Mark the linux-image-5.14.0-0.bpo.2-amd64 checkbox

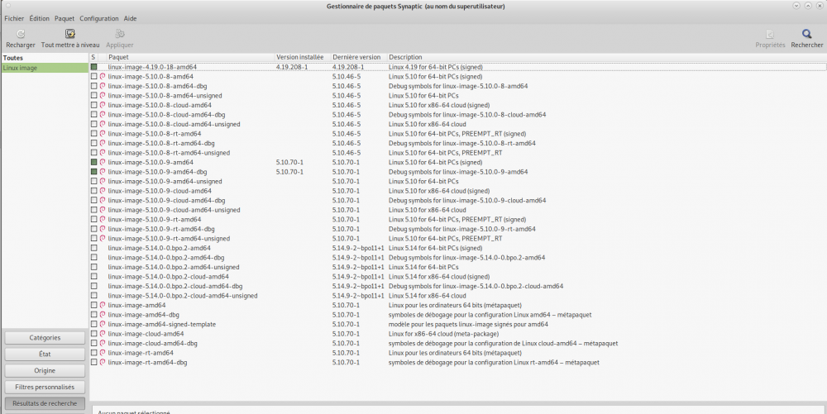pyautogui.click(x=94, y=248)
